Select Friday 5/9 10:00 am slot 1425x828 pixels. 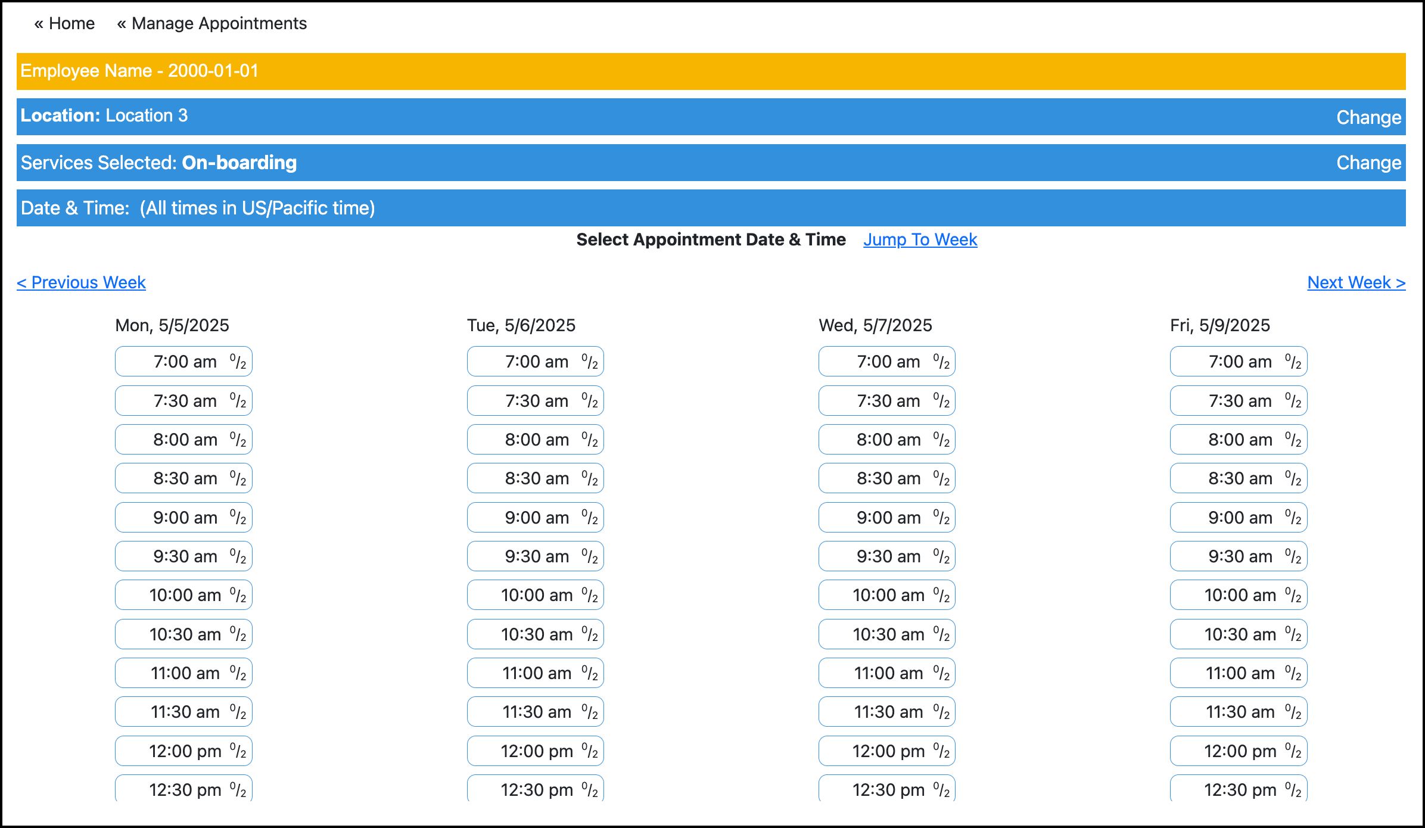1238,595
